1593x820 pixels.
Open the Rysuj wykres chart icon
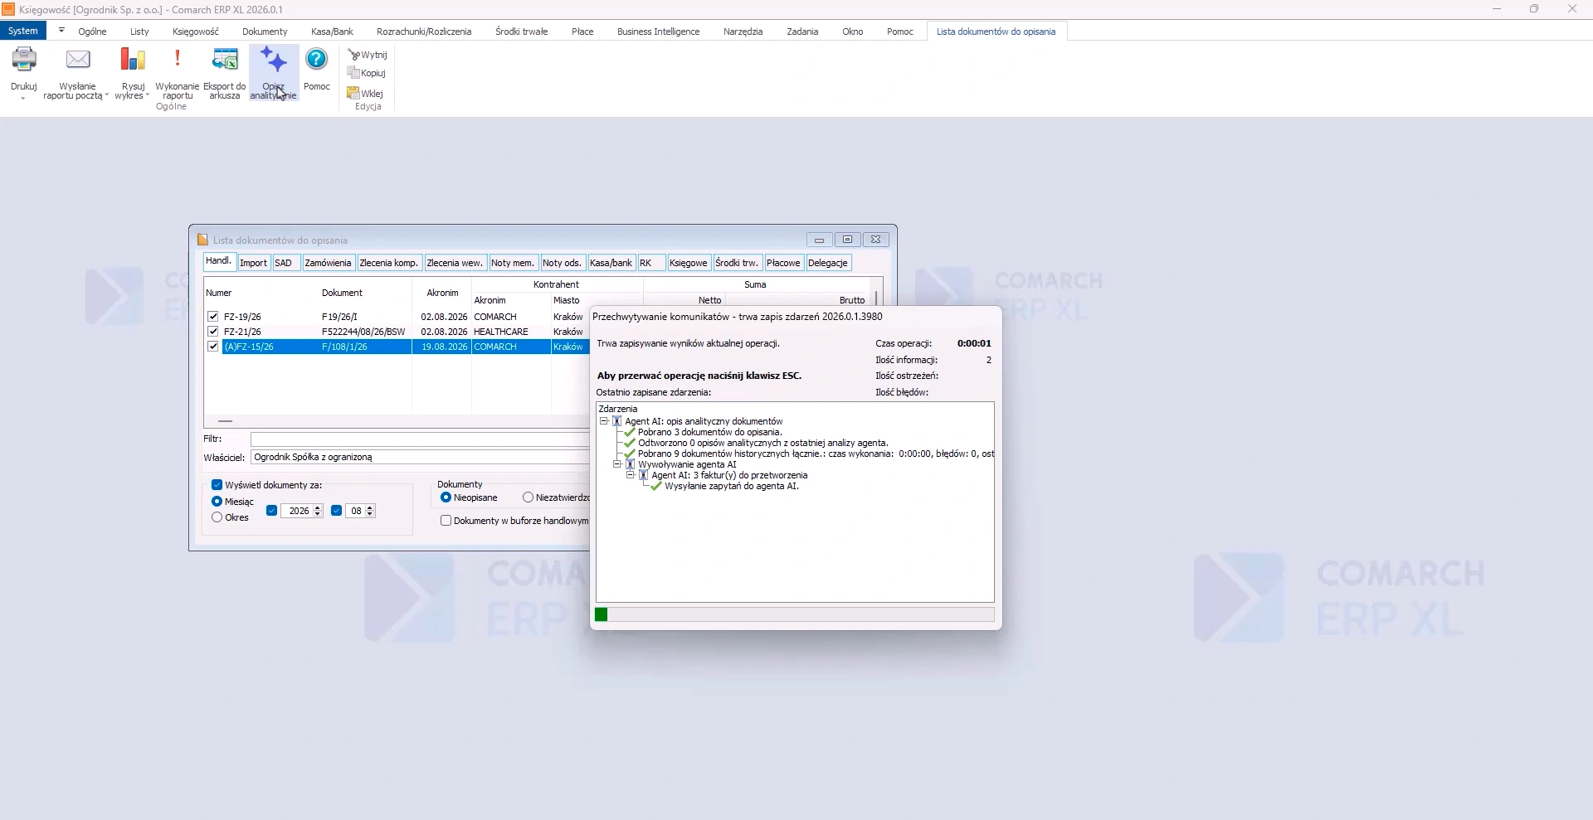click(x=133, y=60)
